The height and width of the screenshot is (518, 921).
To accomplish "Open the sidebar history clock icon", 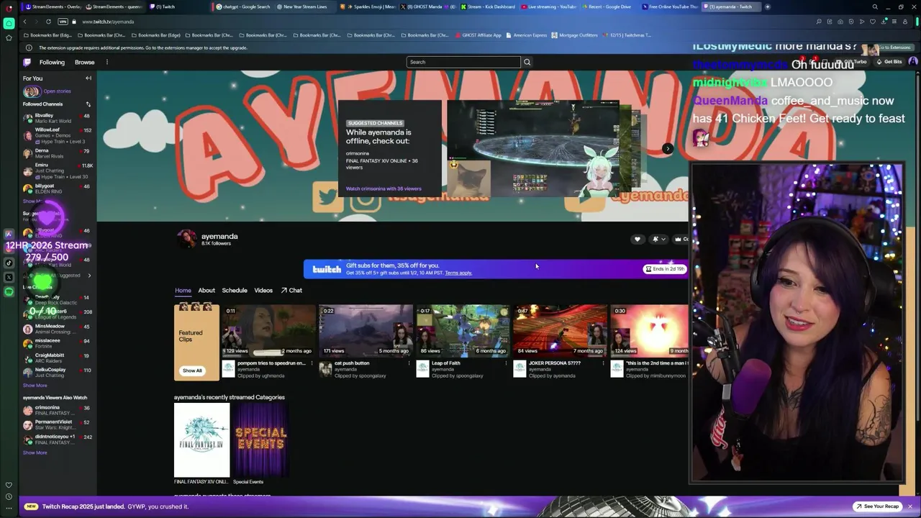I will [9, 496].
